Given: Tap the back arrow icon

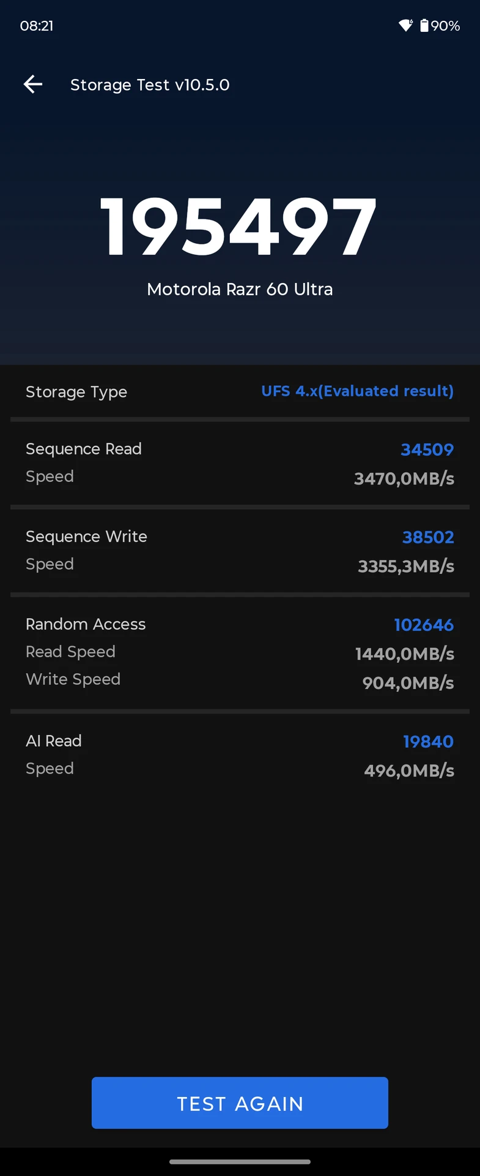Looking at the screenshot, I should (33, 85).
